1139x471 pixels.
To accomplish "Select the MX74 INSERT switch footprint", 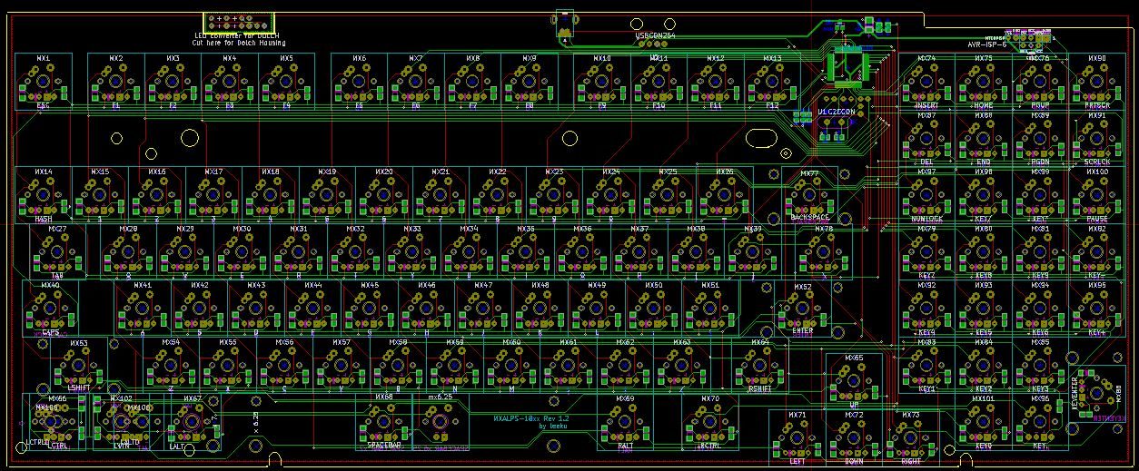I will [926, 82].
